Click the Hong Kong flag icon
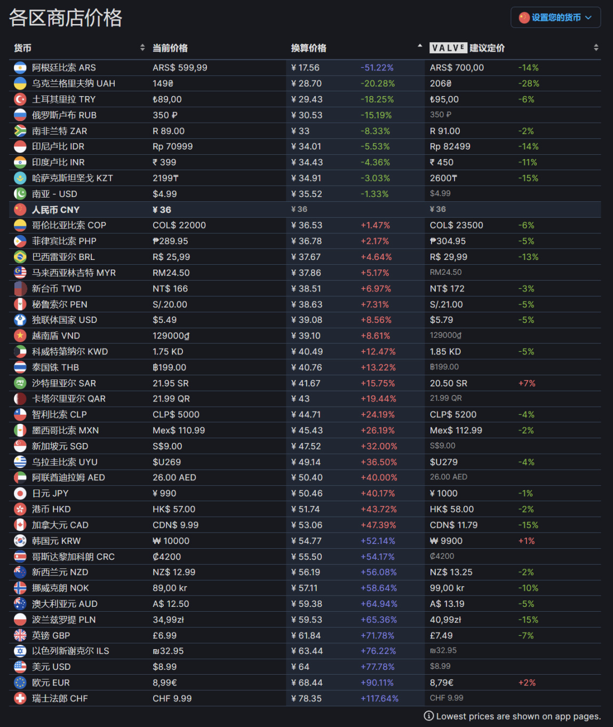 20,509
